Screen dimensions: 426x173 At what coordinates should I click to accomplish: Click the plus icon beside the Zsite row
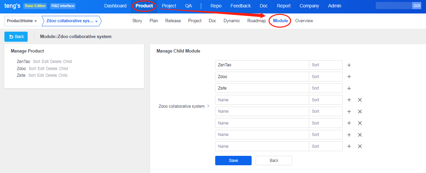pos(349,88)
